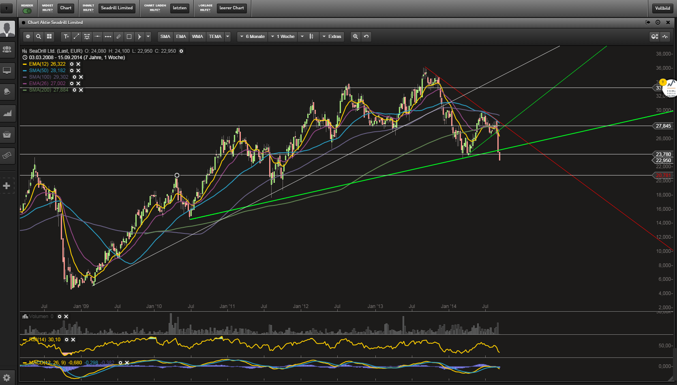Screen dimensions: 677x385
Task: Toggle the Header switch off
Action: (x=27, y=11)
